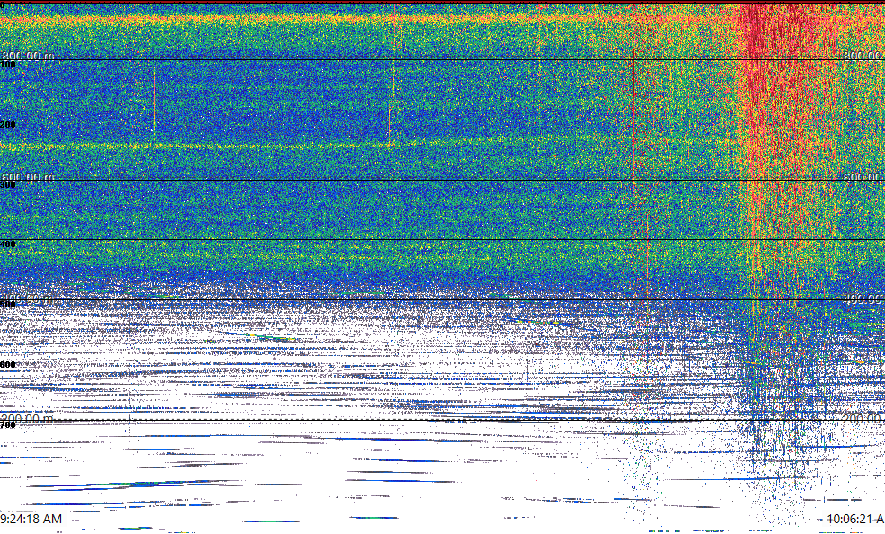This screenshot has height=534, width=885.
Task: Click the 800.00 m range label at left edge
Action: [28, 56]
